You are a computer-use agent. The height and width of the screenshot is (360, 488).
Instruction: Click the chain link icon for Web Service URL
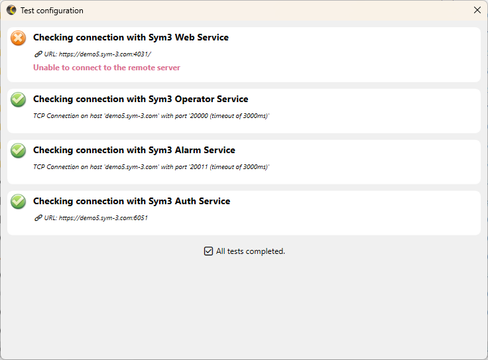coord(38,54)
